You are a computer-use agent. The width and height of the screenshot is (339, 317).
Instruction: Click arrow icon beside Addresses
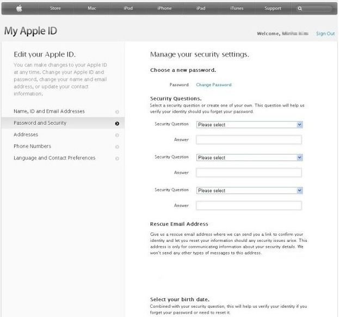[x=117, y=135]
